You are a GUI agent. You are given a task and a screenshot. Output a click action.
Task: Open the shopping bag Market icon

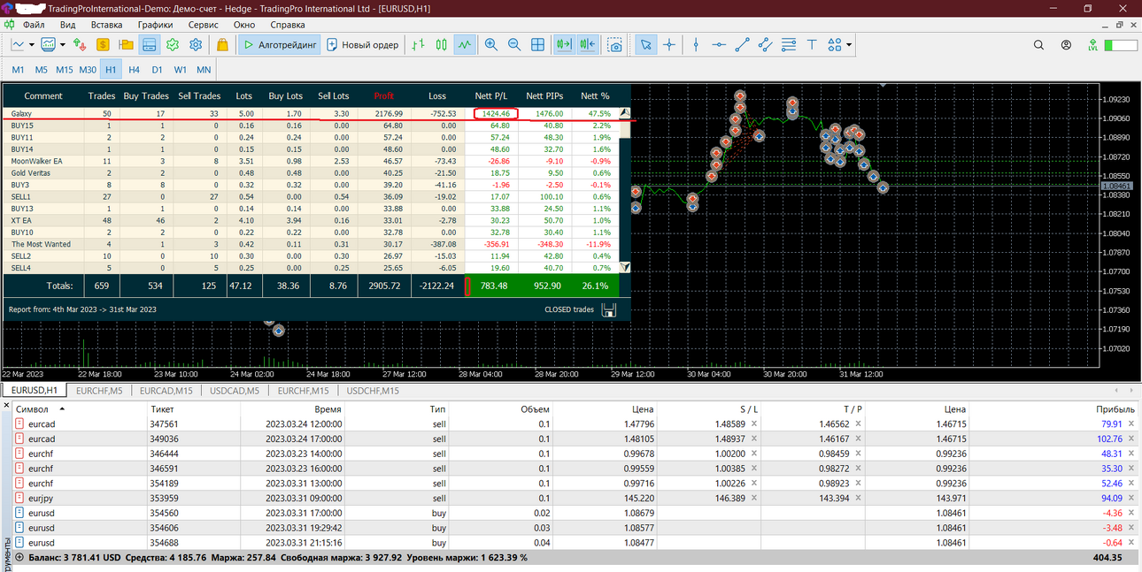[222, 44]
